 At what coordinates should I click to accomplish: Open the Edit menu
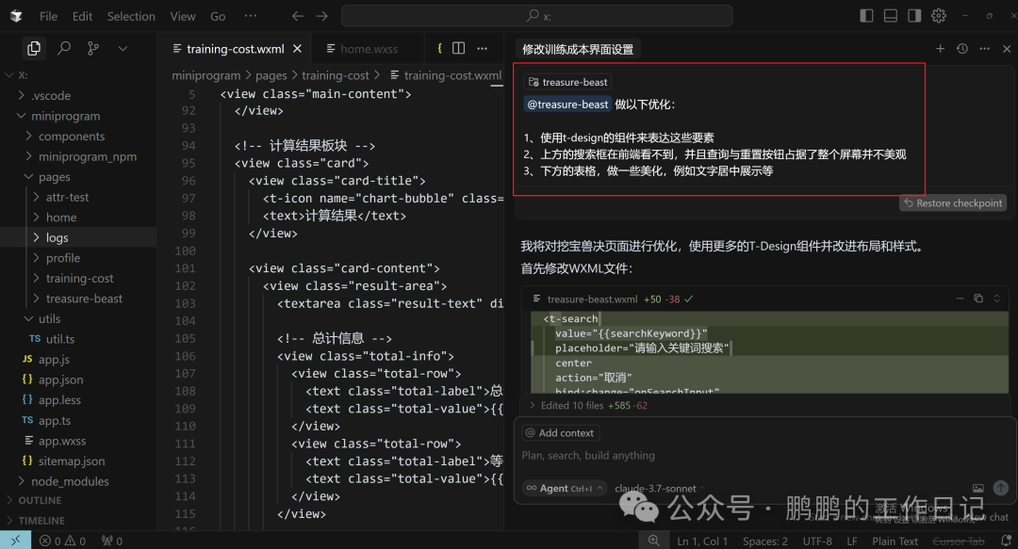(x=82, y=16)
